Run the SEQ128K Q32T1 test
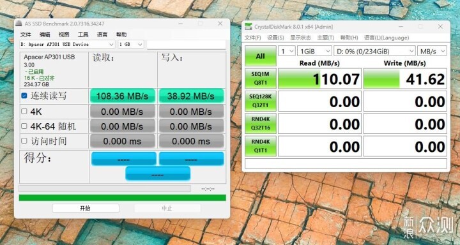The height and width of the screenshot is (245, 460). [261, 101]
